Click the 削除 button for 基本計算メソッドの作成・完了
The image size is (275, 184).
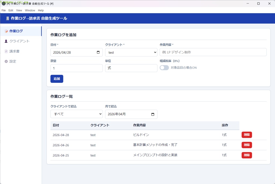tap(247, 145)
